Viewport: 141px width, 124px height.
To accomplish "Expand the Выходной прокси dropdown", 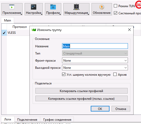I will [95, 67].
